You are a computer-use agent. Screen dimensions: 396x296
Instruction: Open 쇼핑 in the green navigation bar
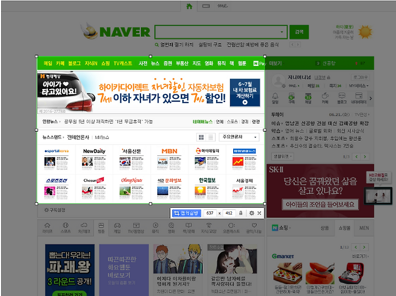click(106, 63)
